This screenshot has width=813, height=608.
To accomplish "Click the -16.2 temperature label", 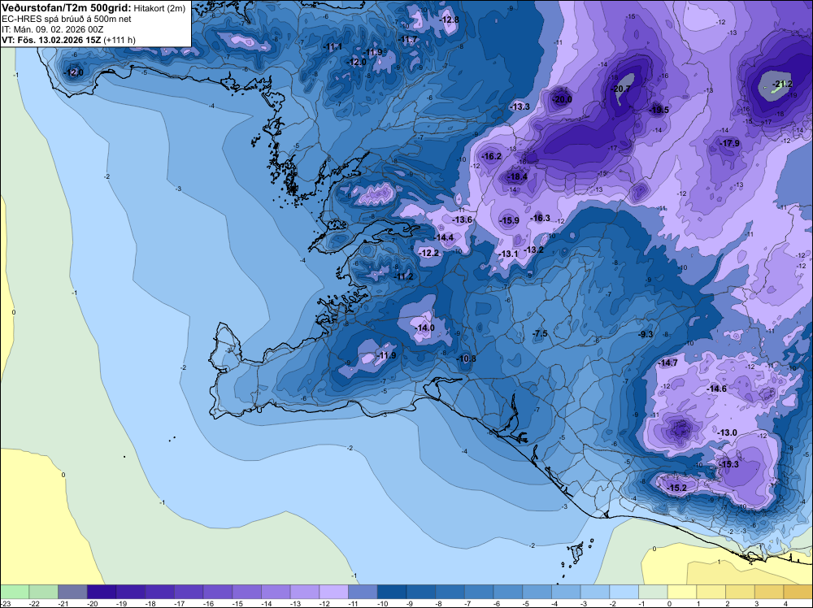I will [x=492, y=156].
